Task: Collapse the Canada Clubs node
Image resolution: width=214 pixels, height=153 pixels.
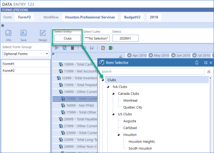Action: pos(113,94)
